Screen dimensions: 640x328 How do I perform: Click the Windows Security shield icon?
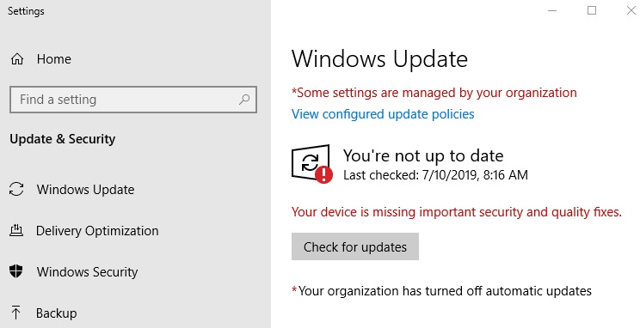pyautogui.click(x=16, y=271)
